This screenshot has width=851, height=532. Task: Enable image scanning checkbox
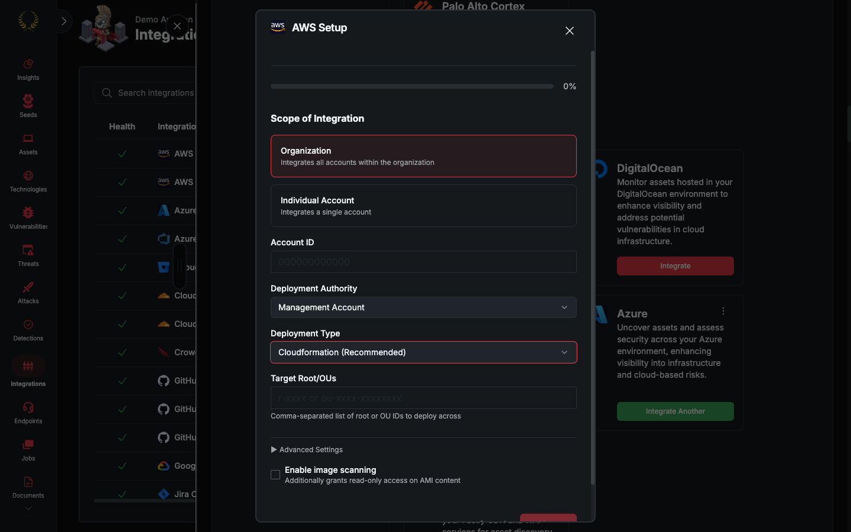(275, 475)
